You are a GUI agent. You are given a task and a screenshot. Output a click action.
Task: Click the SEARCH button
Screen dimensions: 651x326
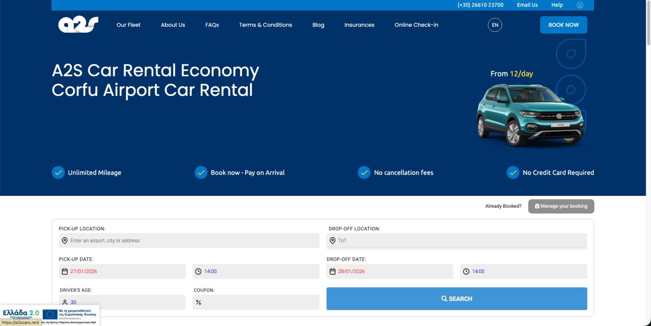coord(457,299)
